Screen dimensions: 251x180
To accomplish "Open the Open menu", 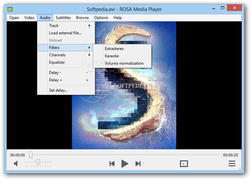I will pos(14,18).
